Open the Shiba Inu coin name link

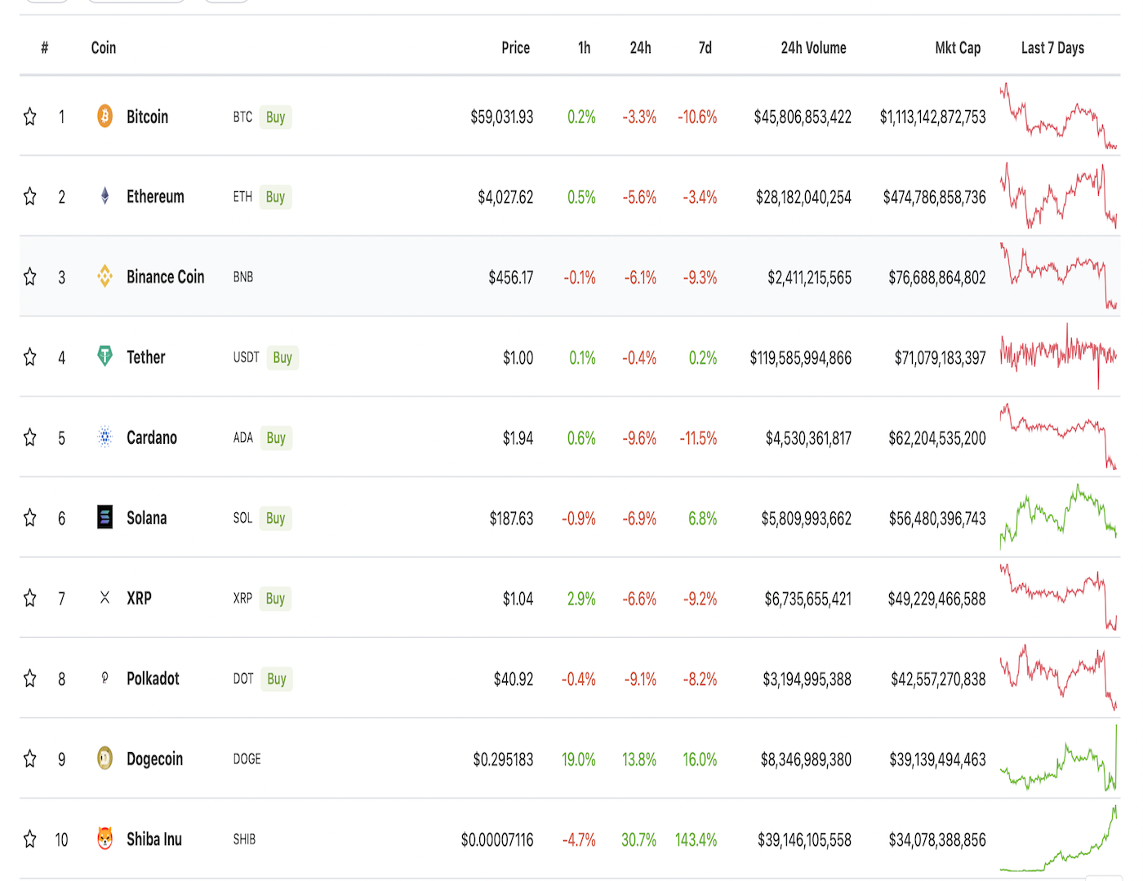click(153, 839)
